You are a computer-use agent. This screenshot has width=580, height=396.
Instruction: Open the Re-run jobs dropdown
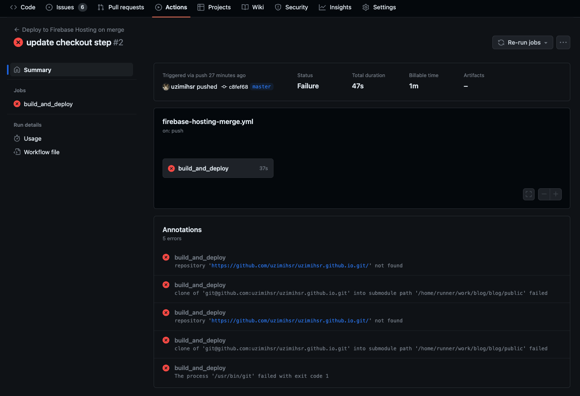pos(523,43)
